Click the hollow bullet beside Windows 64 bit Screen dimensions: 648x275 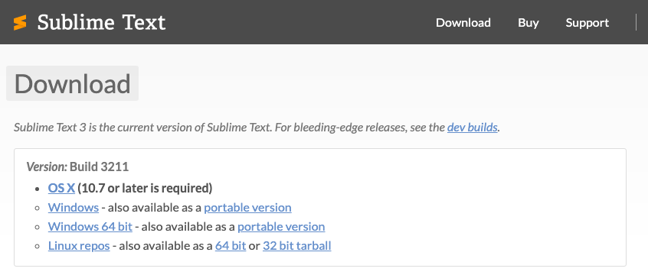coord(38,227)
